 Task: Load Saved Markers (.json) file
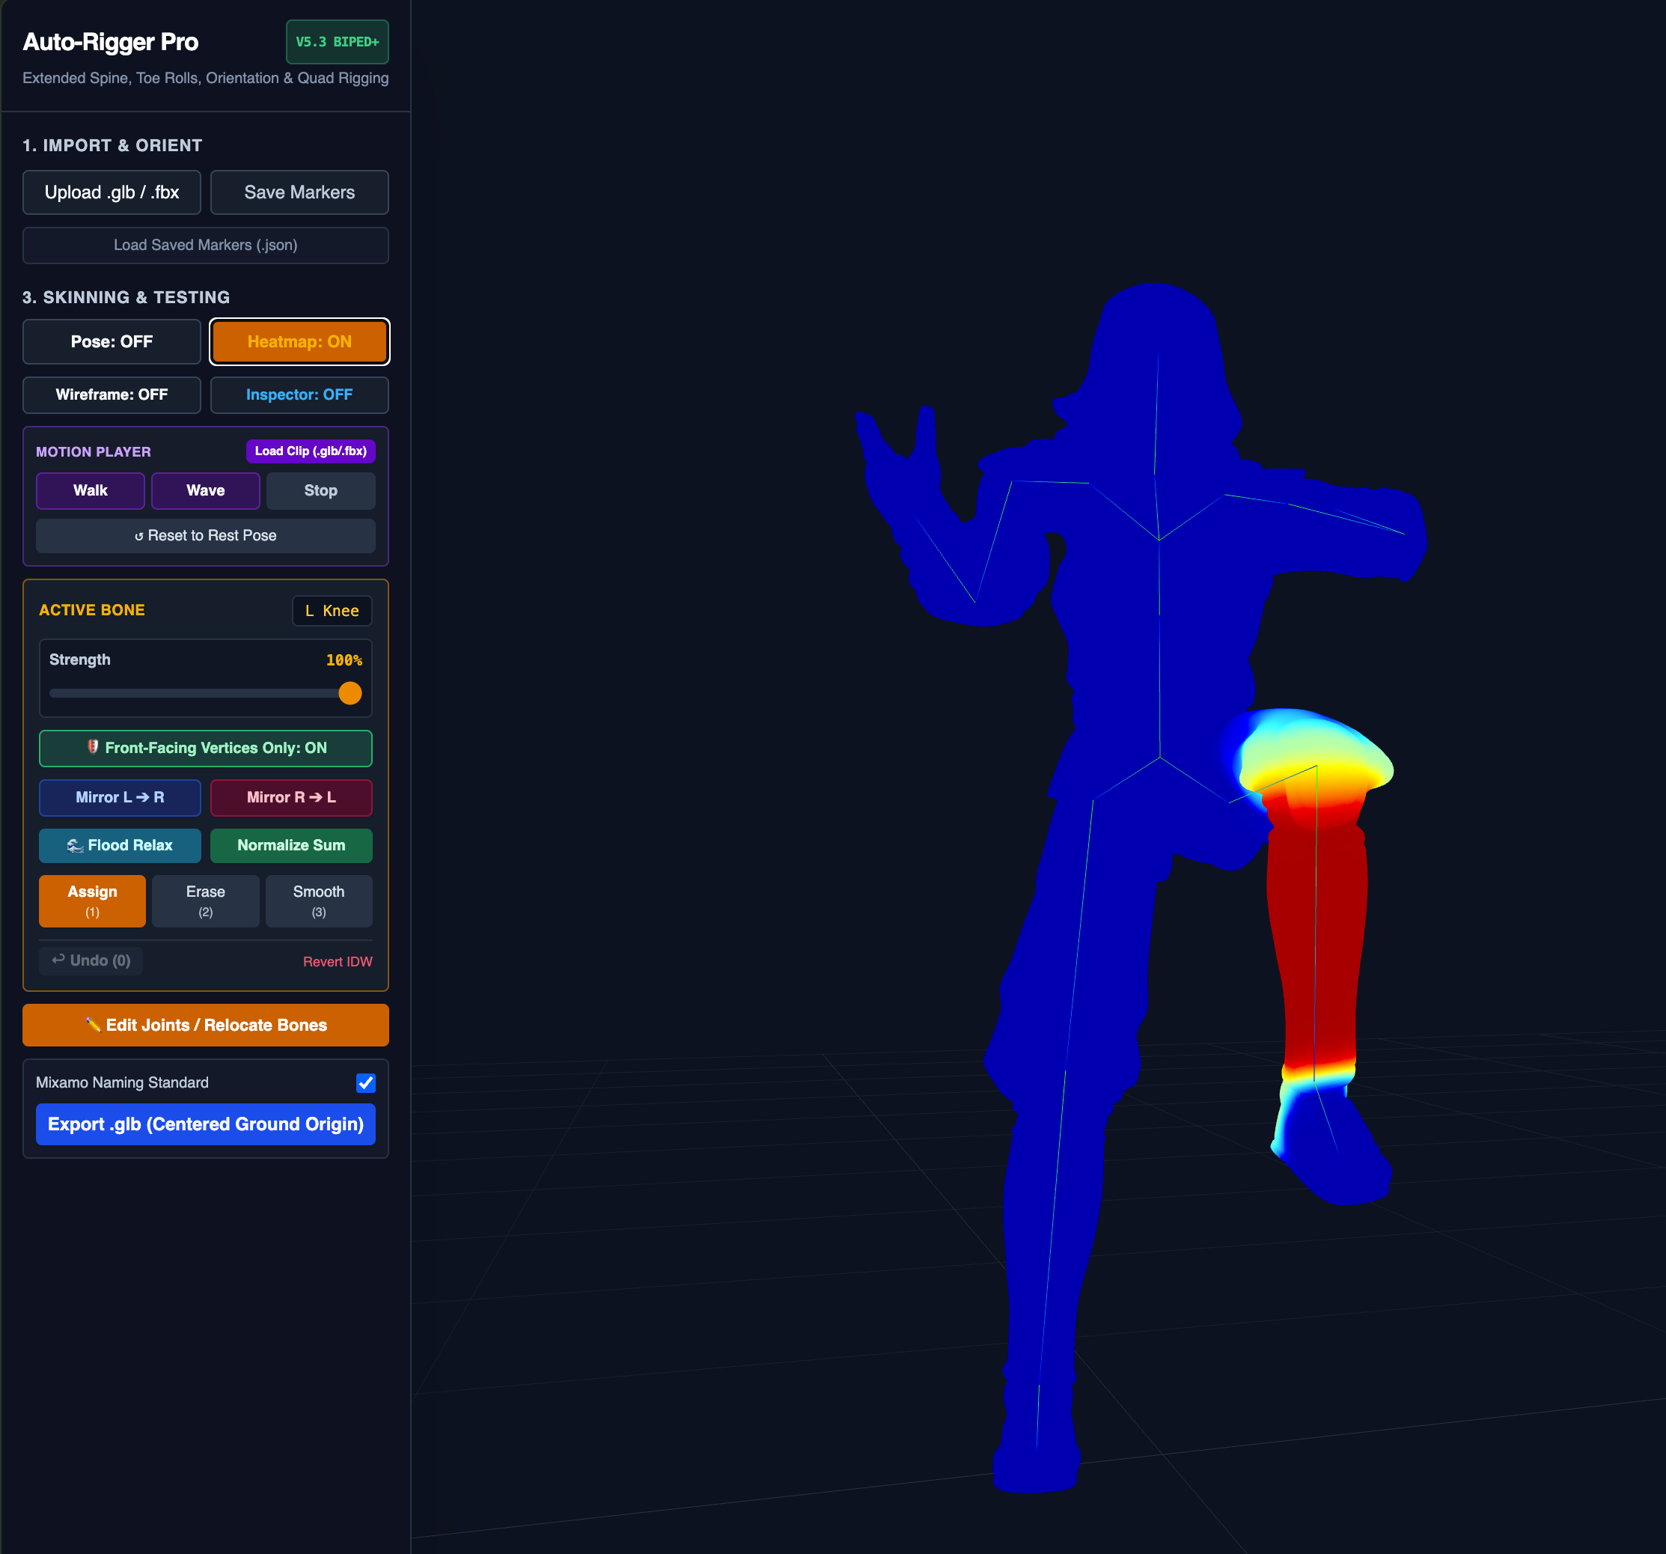click(x=205, y=245)
